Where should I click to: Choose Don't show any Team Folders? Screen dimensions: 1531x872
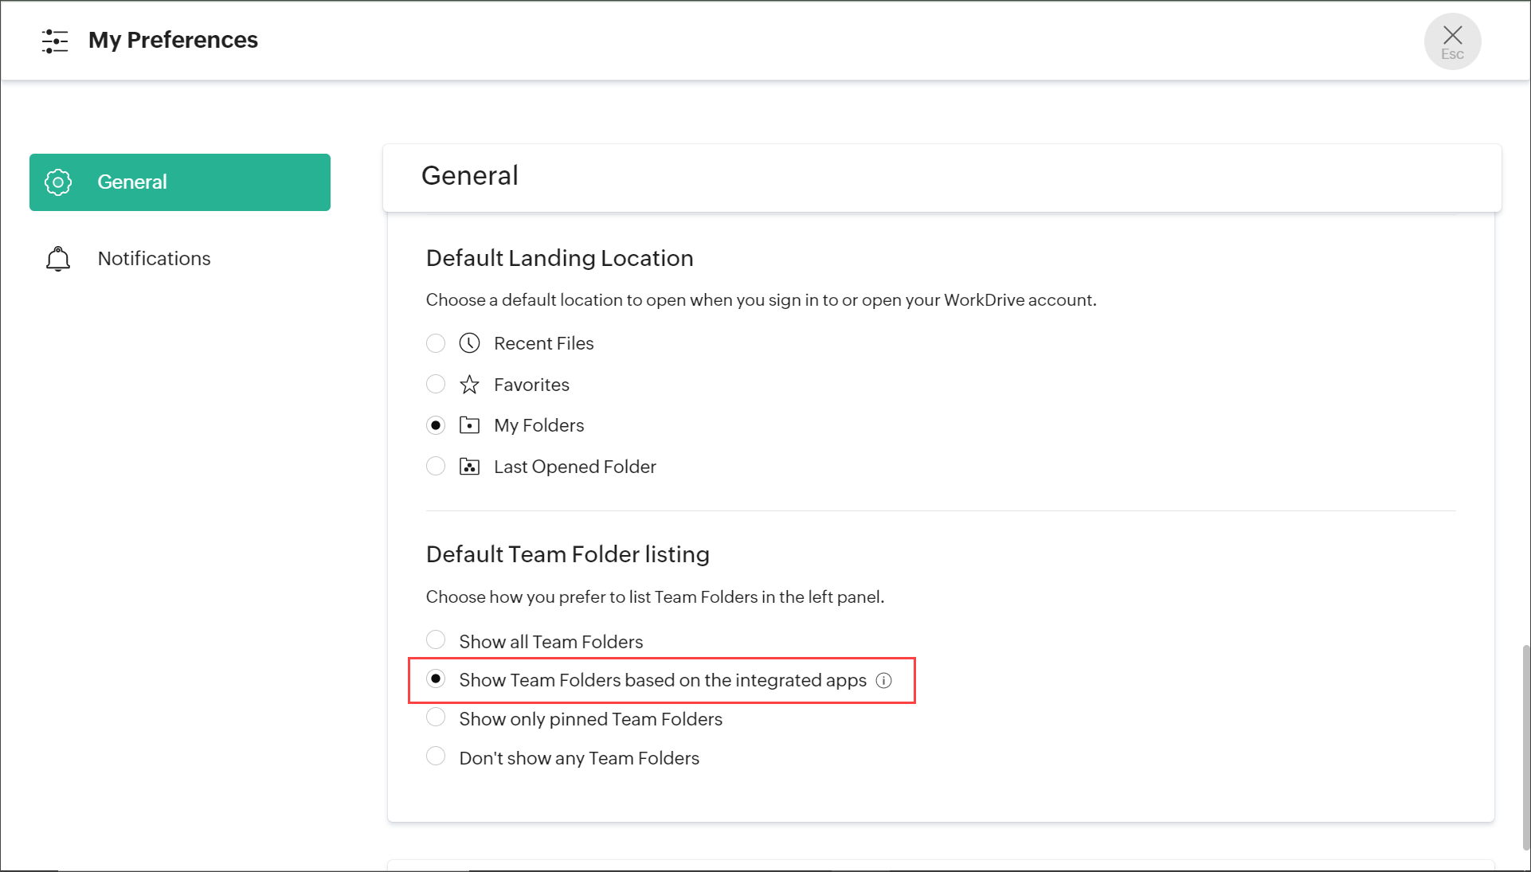[x=436, y=756]
